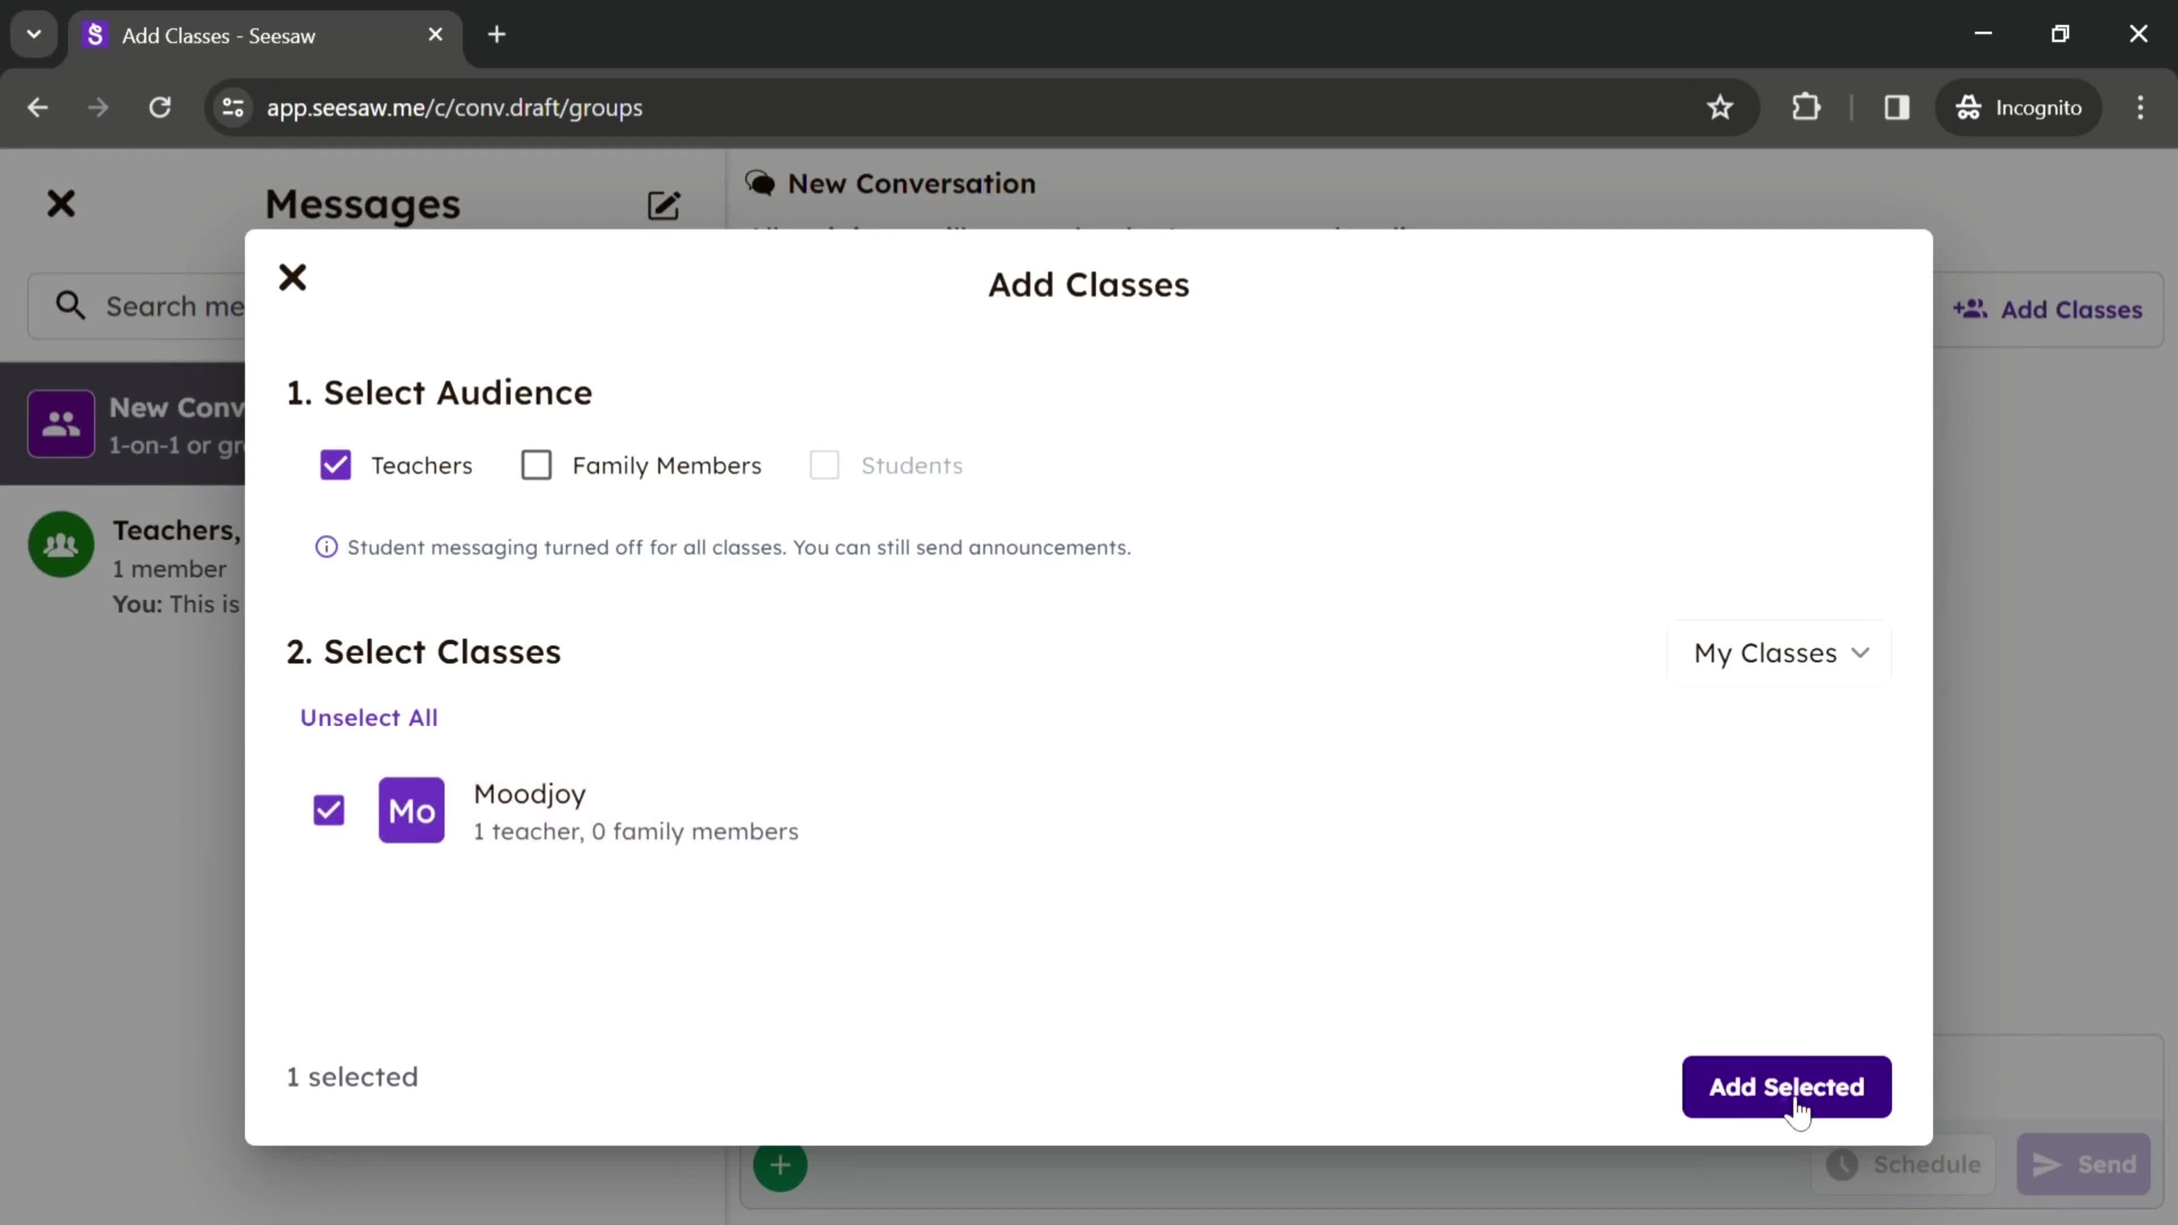Click the search messages icon
The height and width of the screenshot is (1225, 2178).
coord(70,305)
